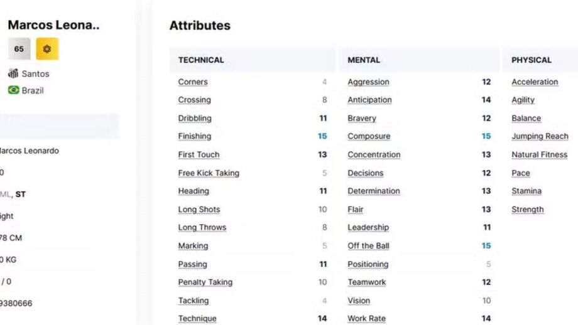Click the Marcos Leonardo player name heading
Image resolution: width=578 pixels, height=325 pixels.
[x=53, y=26]
